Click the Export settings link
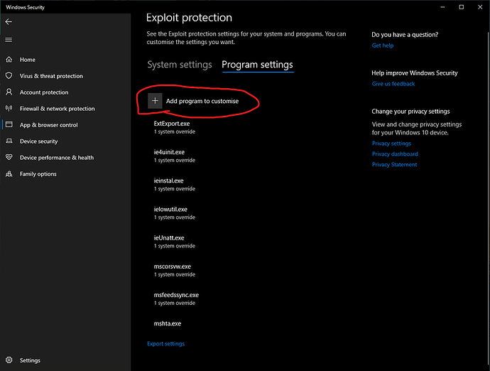This screenshot has height=371, width=490. (165, 344)
